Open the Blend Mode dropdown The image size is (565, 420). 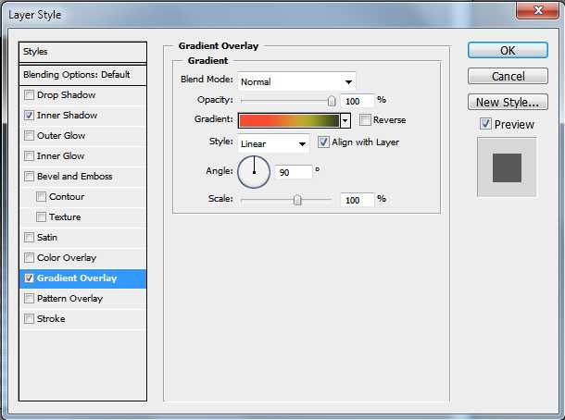tap(296, 81)
